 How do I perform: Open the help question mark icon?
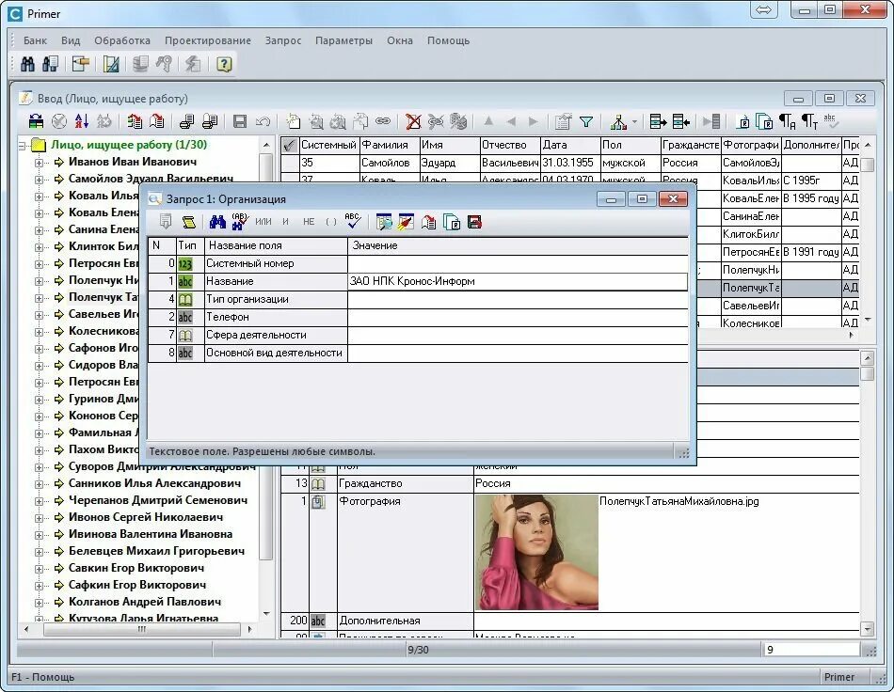224,64
